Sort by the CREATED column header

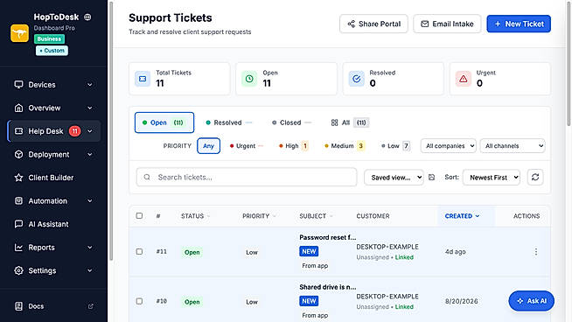[x=462, y=216]
